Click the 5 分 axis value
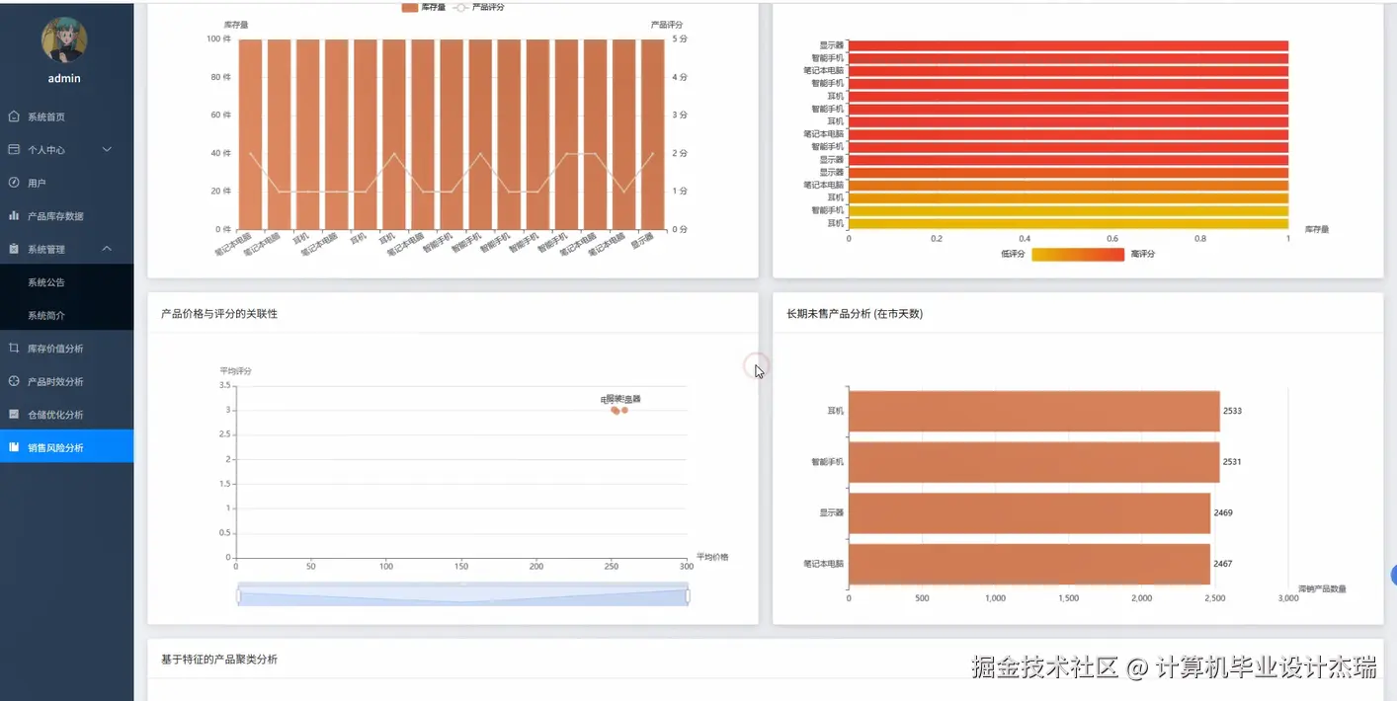 pos(680,39)
